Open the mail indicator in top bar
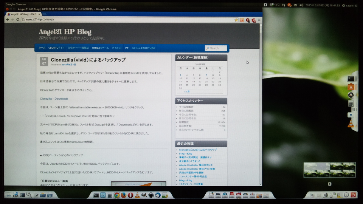 pos(295,5)
